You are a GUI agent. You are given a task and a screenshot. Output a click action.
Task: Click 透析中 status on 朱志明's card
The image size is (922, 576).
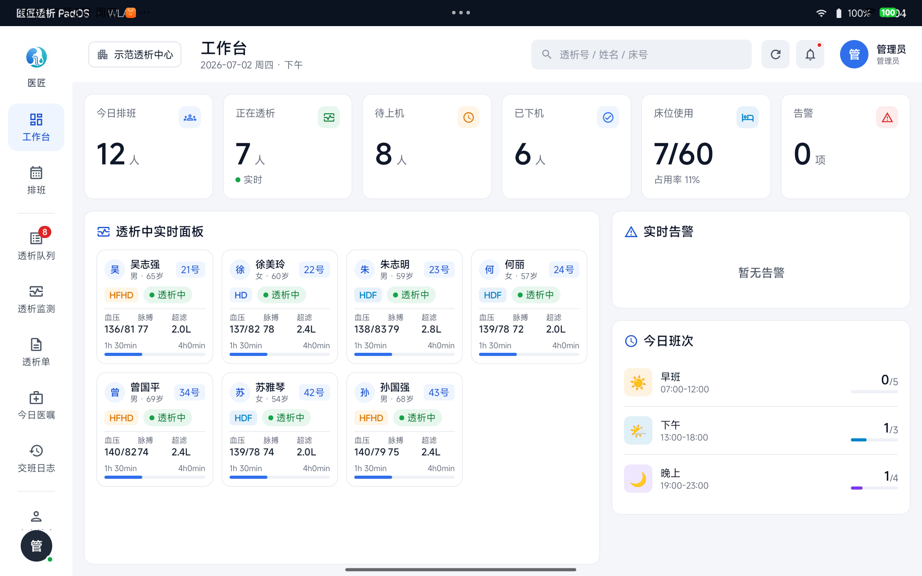pyautogui.click(x=411, y=295)
